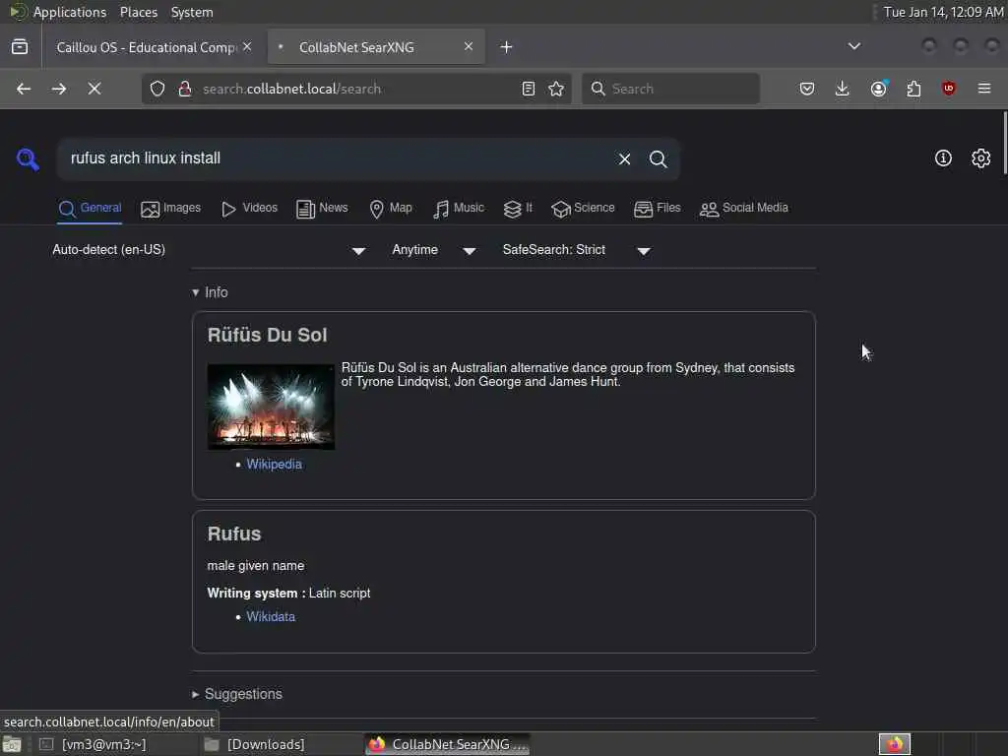
Task: Open Applications menu in top panel
Action: [x=70, y=12]
